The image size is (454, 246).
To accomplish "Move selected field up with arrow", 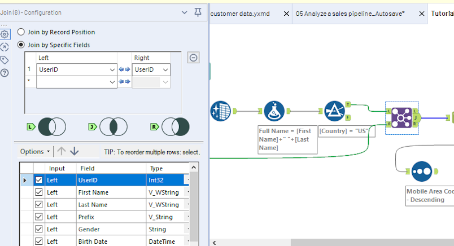I will (x=62, y=151).
